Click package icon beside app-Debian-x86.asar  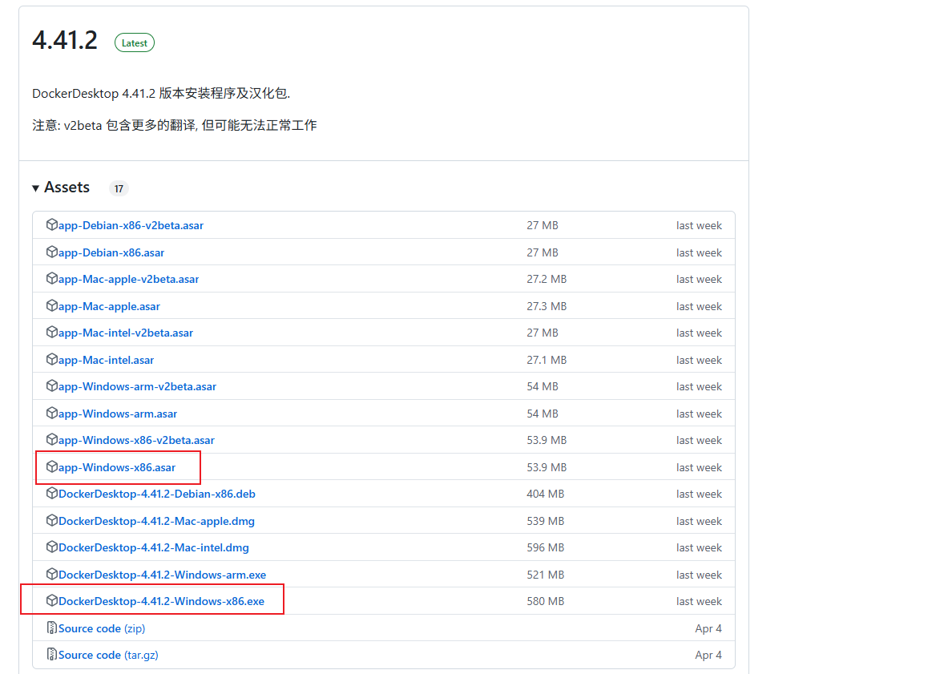[x=52, y=252]
